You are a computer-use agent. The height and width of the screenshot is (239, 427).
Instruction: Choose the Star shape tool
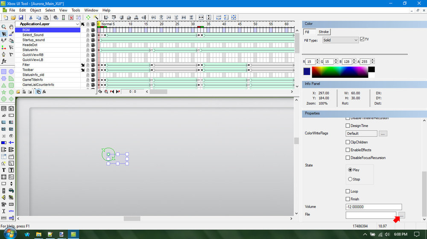[x=4, y=92]
